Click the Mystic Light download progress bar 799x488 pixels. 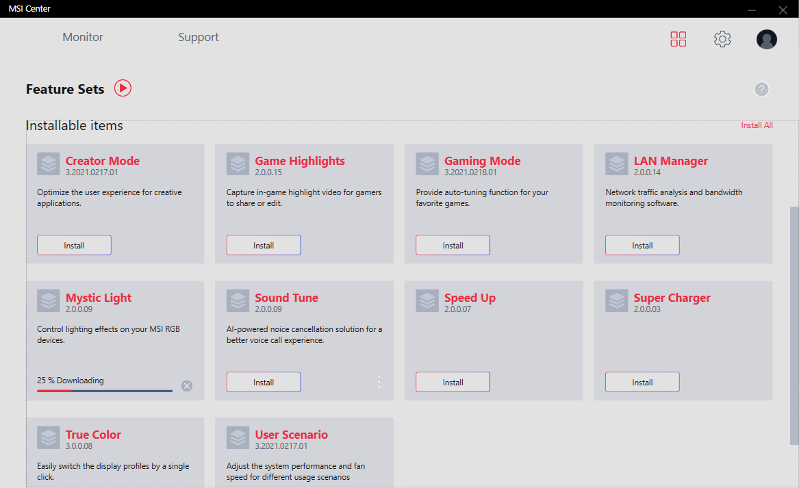pyautogui.click(x=105, y=391)
